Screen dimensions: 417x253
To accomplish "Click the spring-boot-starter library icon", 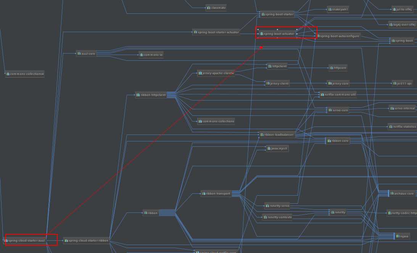I will [263, 15].
